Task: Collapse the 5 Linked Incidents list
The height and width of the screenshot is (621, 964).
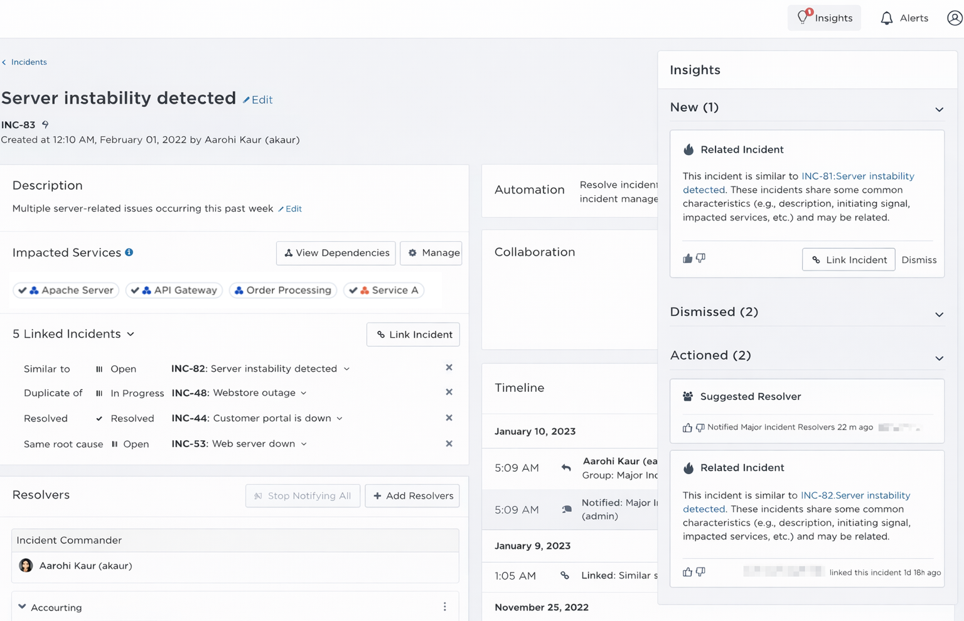Action: pos(131,335)
